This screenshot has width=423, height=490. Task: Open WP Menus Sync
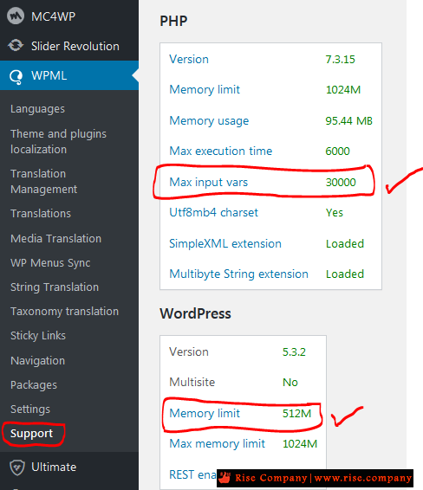click(50, 263)
